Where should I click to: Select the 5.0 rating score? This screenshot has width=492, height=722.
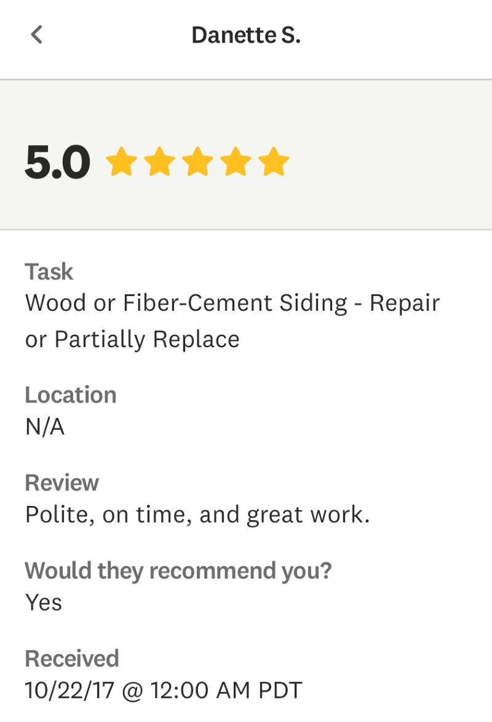[57, 162]
